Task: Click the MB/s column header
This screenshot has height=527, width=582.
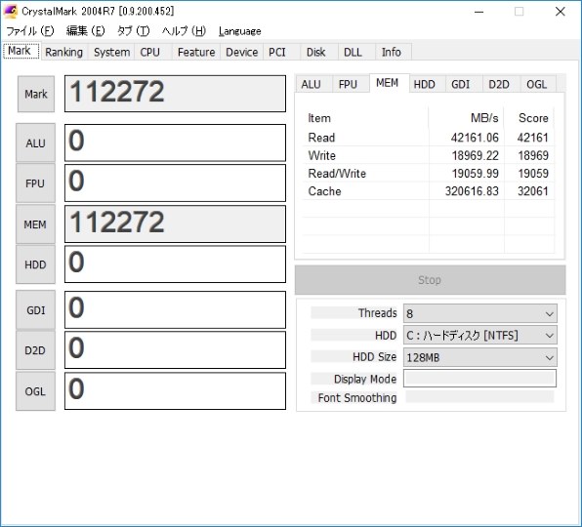Action: click(x=467, y=118)
